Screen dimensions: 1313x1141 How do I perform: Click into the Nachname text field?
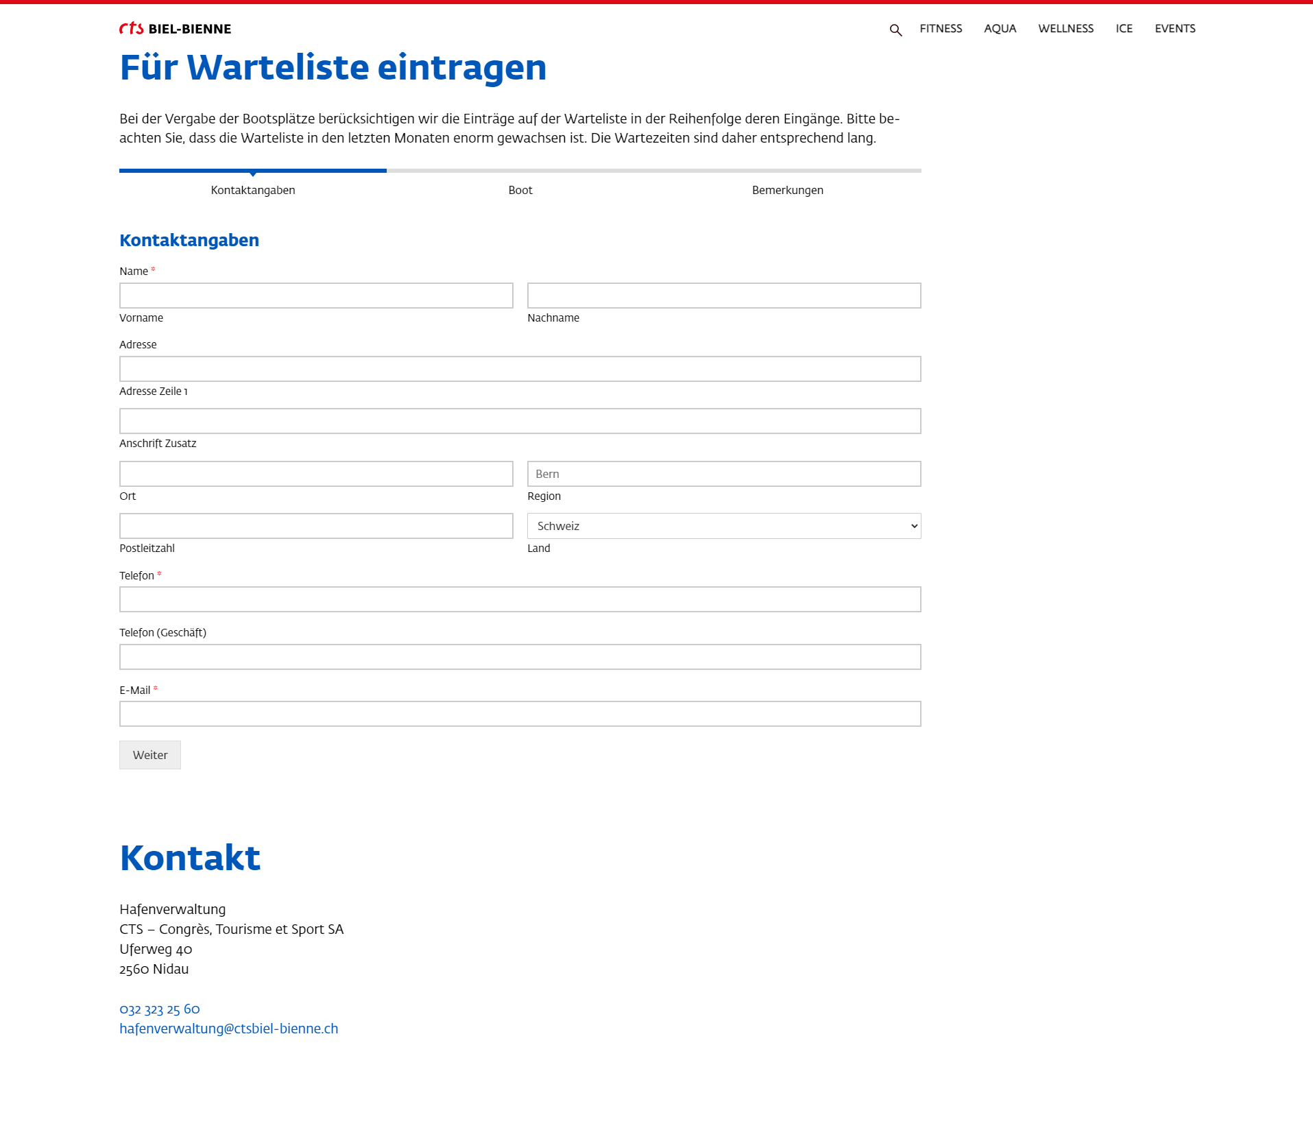[723, 296]
